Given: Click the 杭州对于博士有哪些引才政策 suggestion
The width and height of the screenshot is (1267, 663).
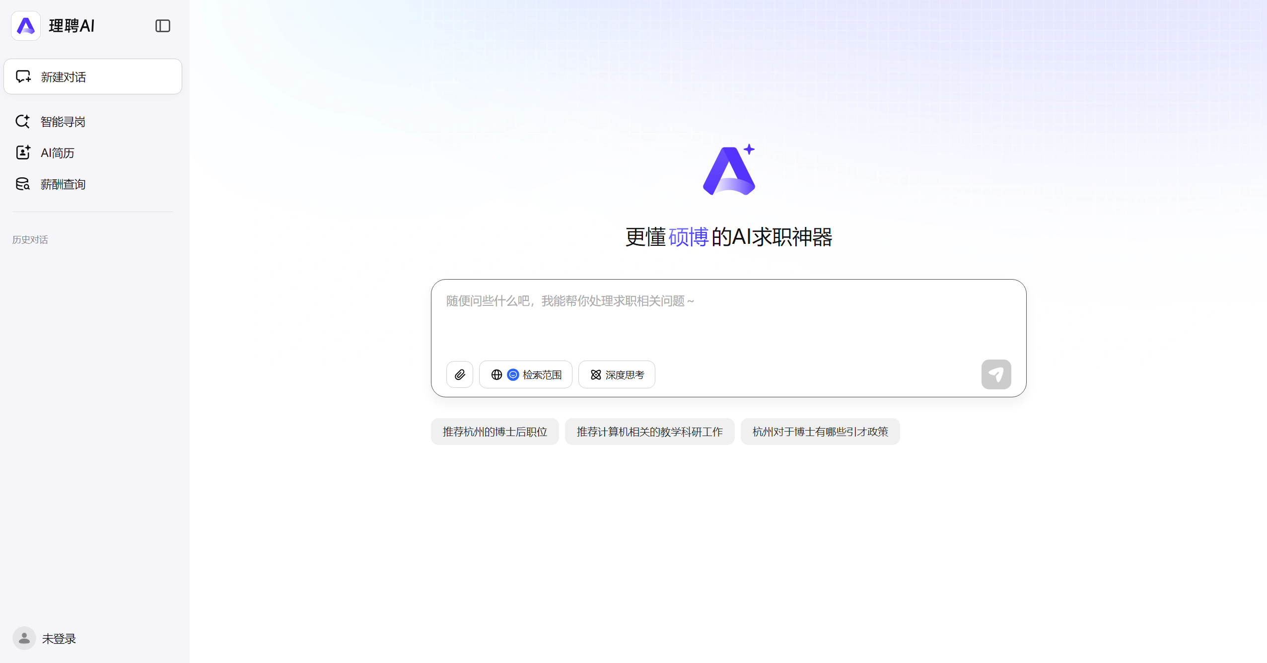Looking at the screenshot, I should click(x=820, y=431).
